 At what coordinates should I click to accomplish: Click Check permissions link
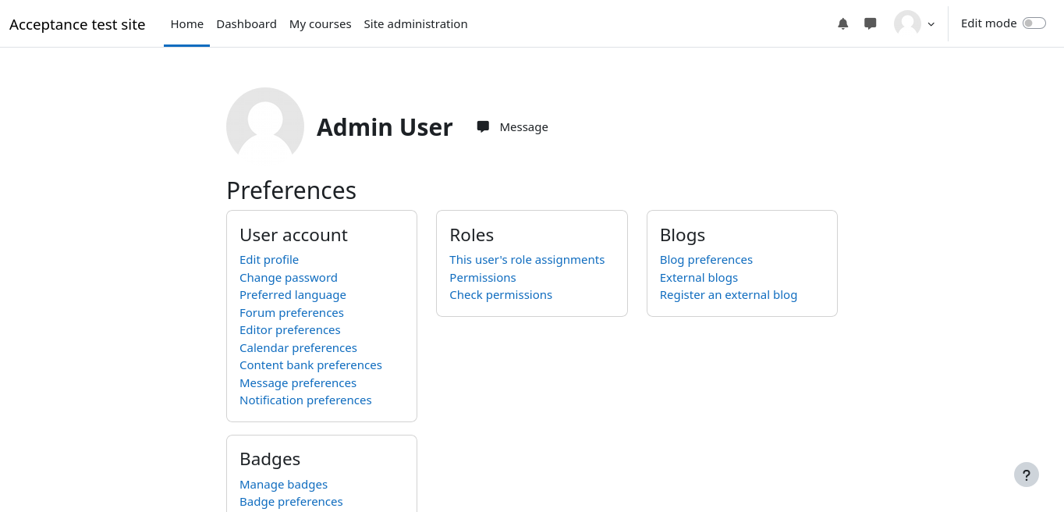tap(501, 295)
